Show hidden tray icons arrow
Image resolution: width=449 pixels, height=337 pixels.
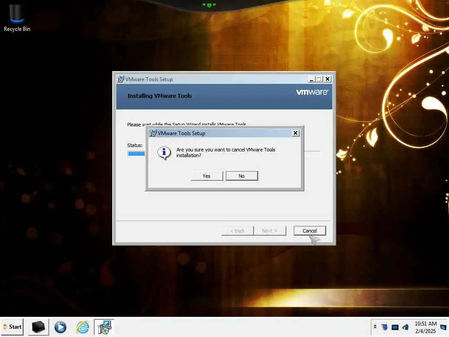(x=375, y=326)
